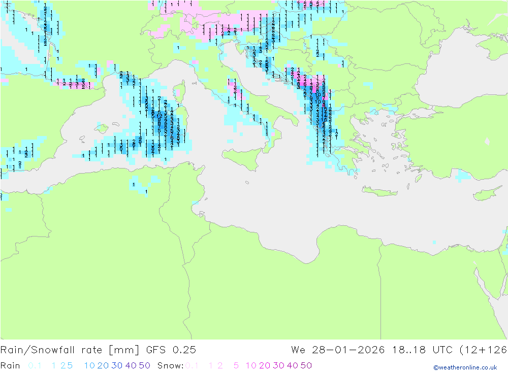The height and width of the screenshot is (372, 508).
Task: Select the Snow legend value 5
Action: click(x=236, y=365)
